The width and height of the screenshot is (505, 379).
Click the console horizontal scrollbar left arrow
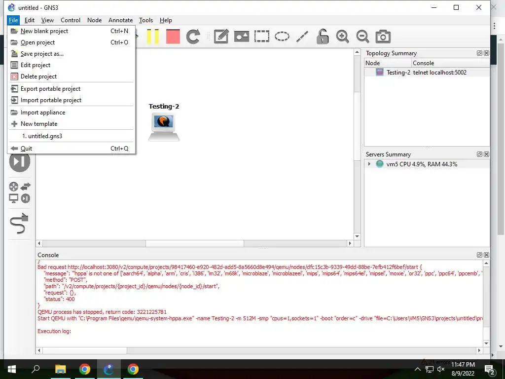click(39, 350)
